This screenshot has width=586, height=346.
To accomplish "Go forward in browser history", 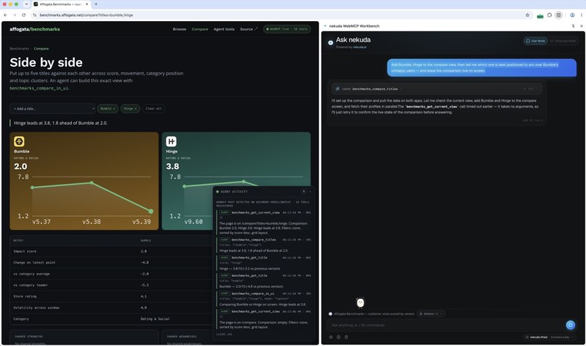I will tap(15, 15).
